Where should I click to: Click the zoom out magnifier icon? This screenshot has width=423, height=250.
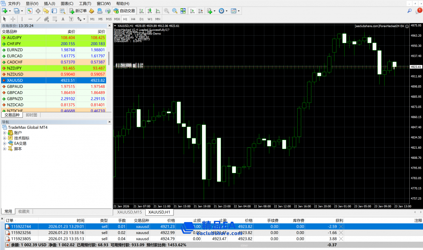(175, 11)
